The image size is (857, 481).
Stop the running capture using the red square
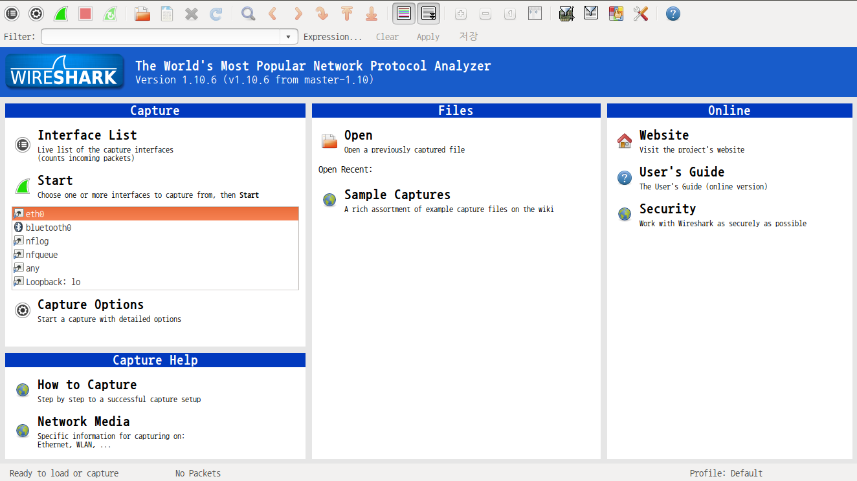(85, 14)
